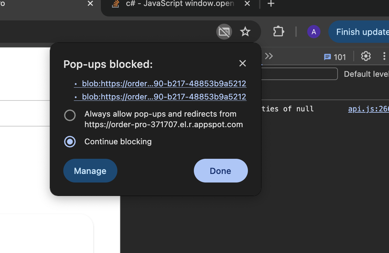Screen dimensions: 389x253
Task: Open a new browser tab
Action: click(271, 4)
